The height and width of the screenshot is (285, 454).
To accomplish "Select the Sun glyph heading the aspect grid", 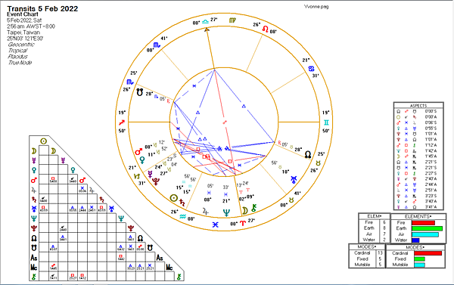I will (43, 141).
